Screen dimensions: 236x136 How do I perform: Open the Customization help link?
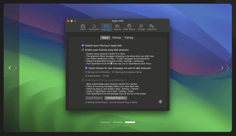click(93, 76)
